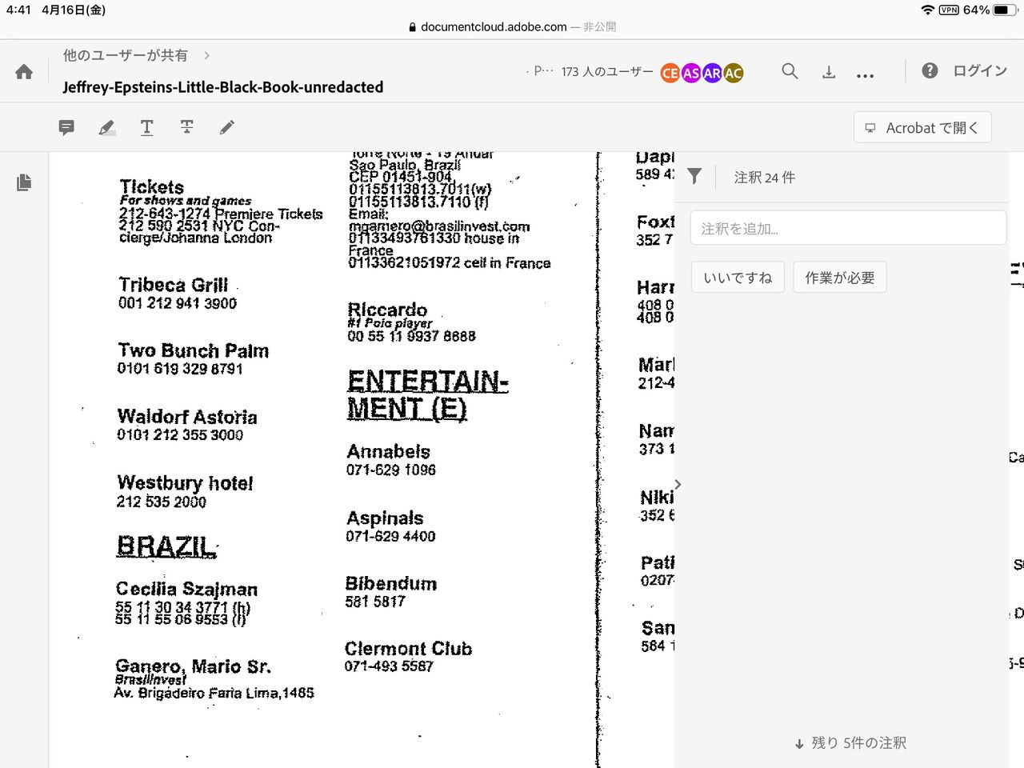This screenshot has width=1024, height=768.
Task: Expand the breadcrumb chevron after 他のユーザーが共有
Action: click(207, 55)
